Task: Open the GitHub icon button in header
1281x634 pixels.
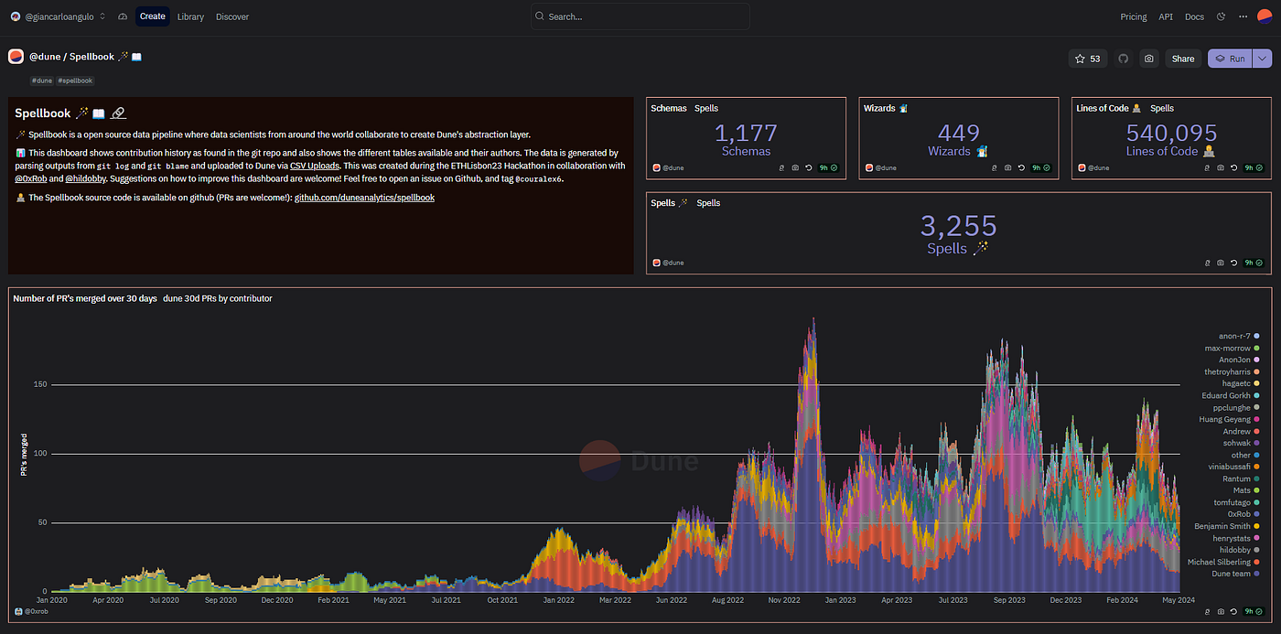Action: point(1124,59)
